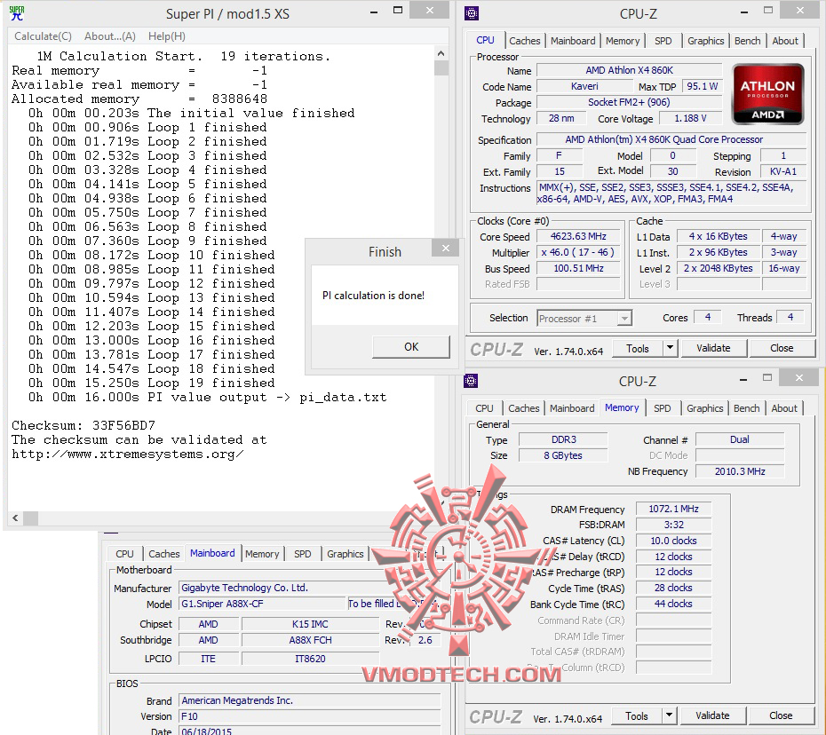Switch to SPD tab in top CPU-Z window
826x735 pixels.
(663, 41)
